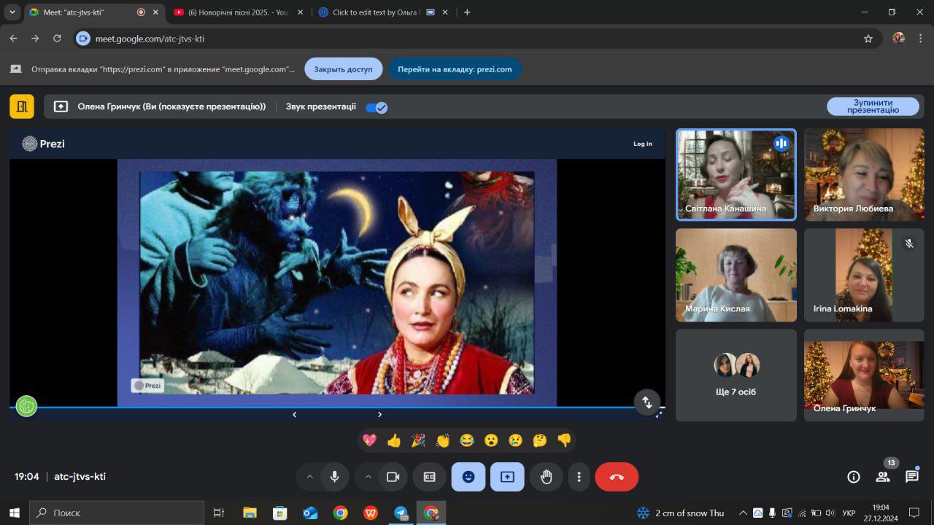Click the swap layout arrows button

click(x=647, y=402)
